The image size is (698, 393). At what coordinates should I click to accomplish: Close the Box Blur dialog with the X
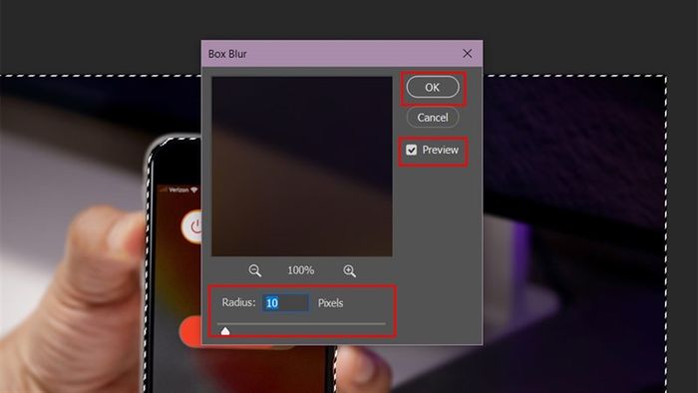tap(467, 54)
